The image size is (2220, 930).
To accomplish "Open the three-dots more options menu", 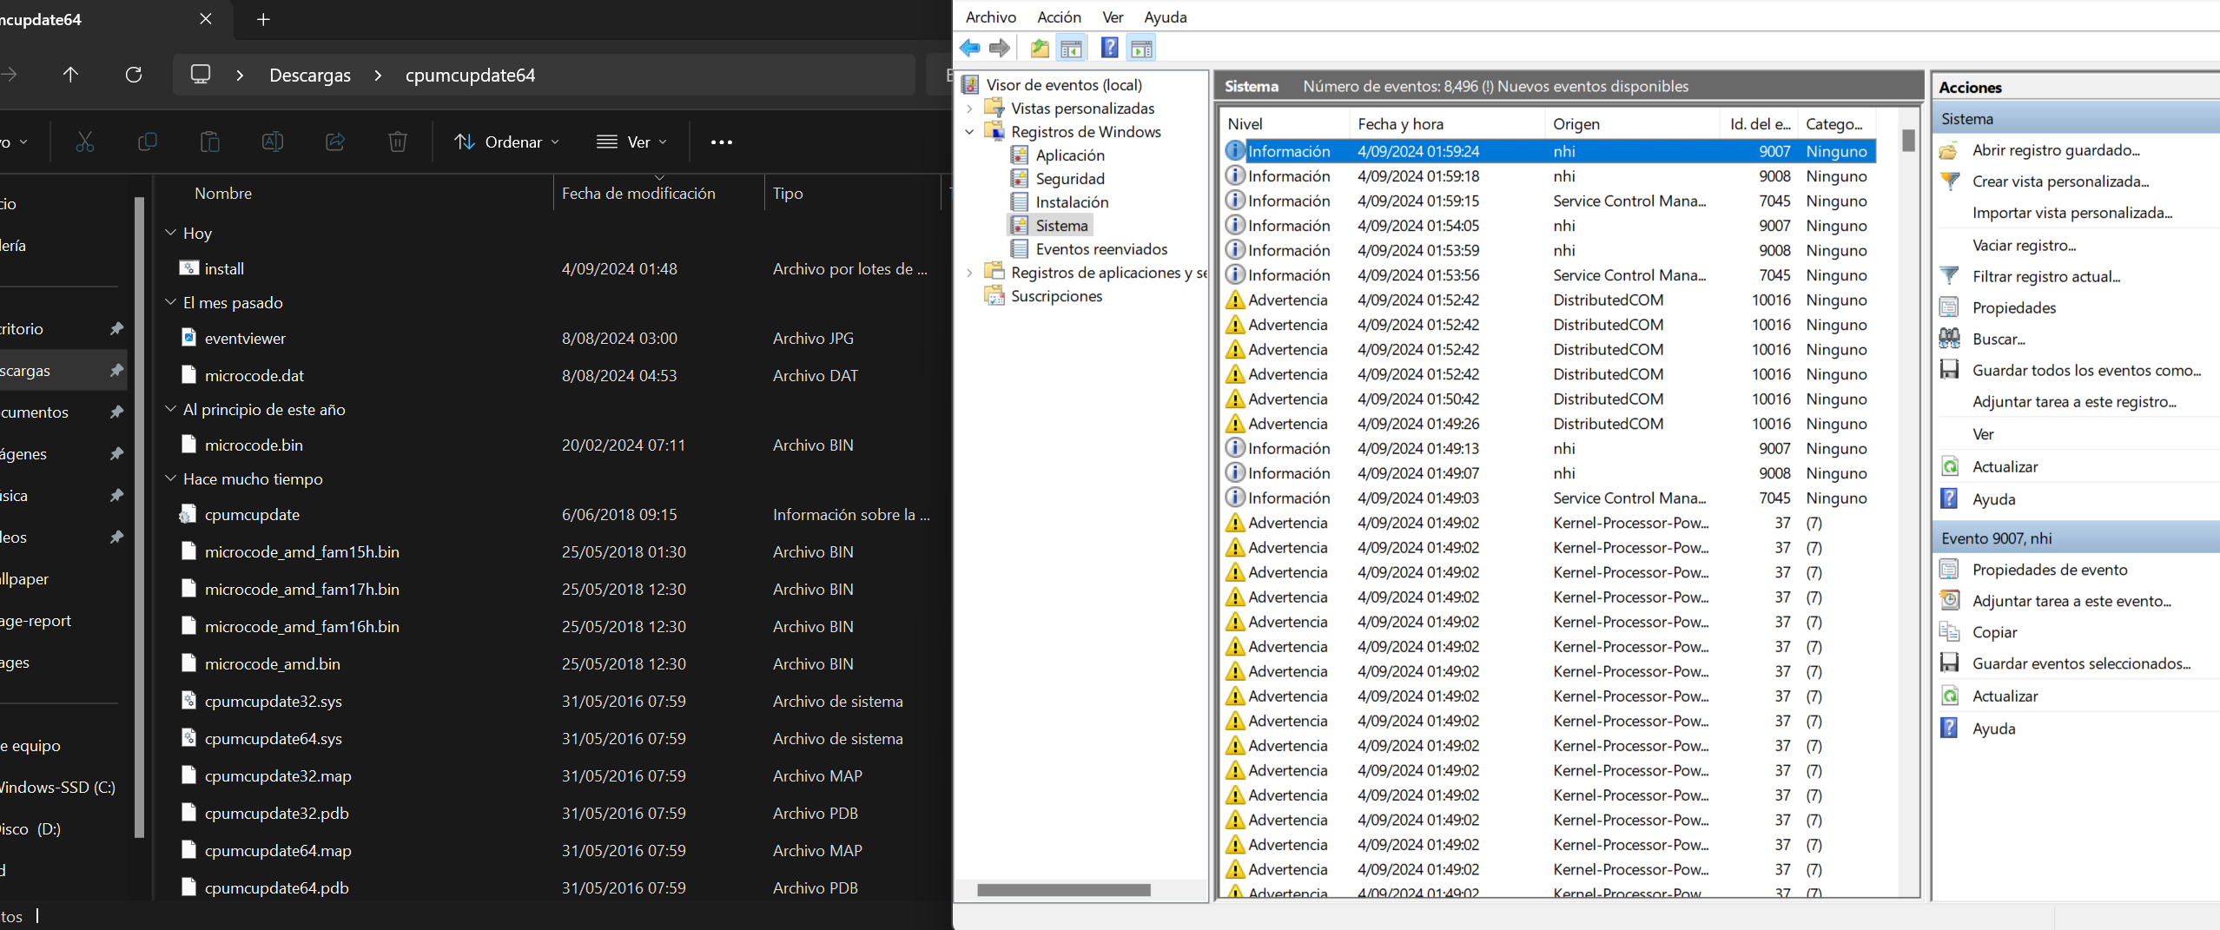I will coord(722,142).
